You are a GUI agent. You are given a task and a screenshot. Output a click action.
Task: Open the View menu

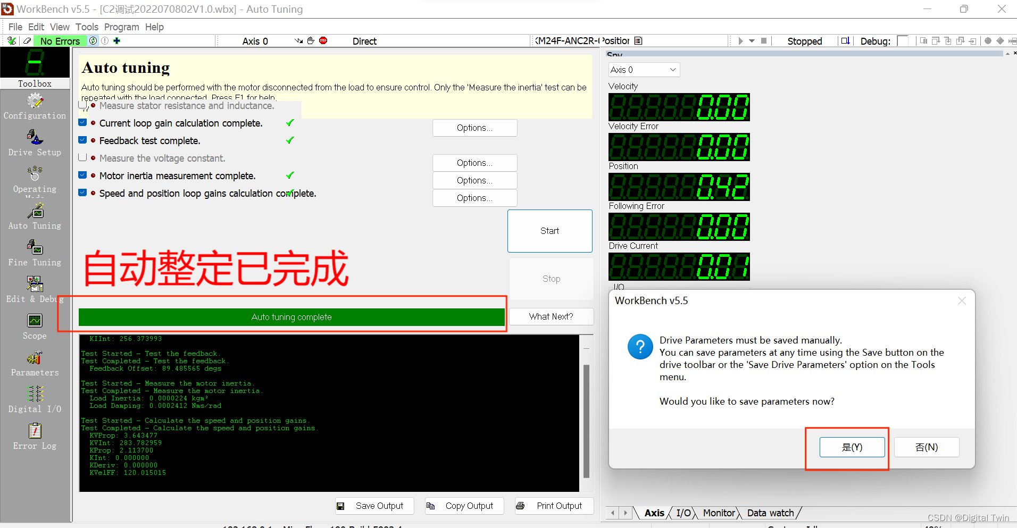pyautogui.click(x=60, y=27)
